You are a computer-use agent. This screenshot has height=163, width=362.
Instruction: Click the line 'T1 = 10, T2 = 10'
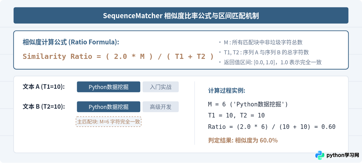pyautogui.click(x=236, y=115)
